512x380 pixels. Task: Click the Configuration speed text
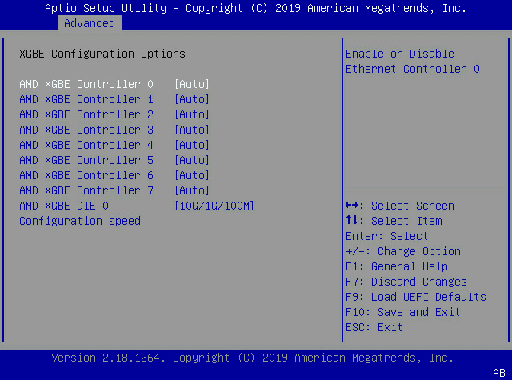pos(80,222)
